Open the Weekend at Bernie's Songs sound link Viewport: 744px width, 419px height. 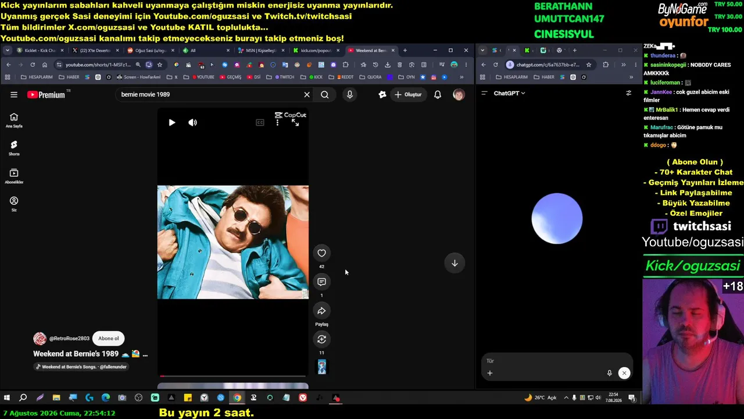[81, 367]
